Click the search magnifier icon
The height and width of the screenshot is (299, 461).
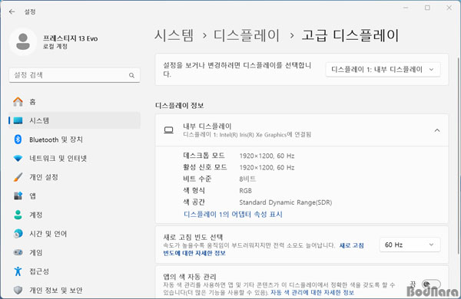(131, 75)
